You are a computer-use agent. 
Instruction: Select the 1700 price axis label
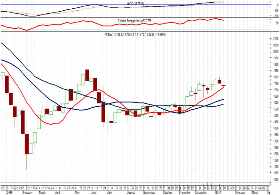276,90
